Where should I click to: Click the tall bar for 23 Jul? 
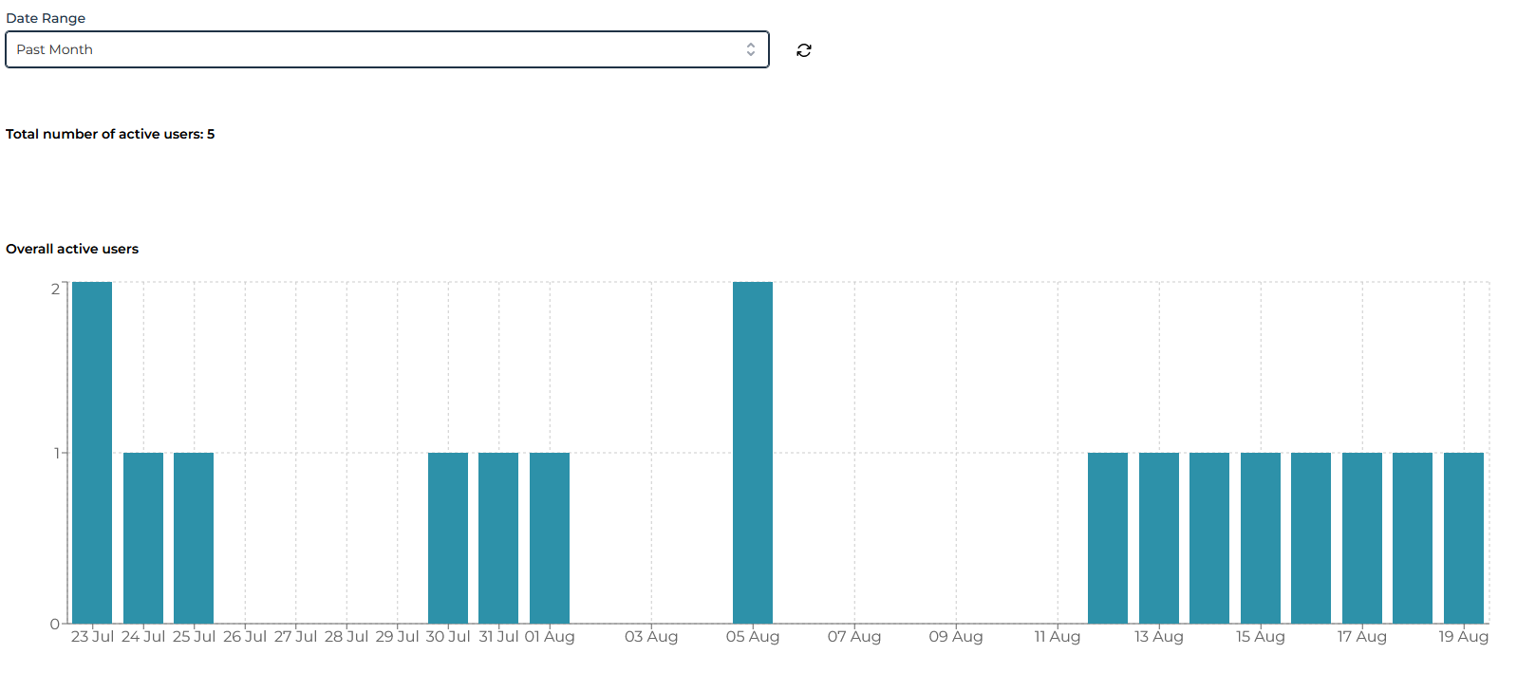pyautogui.click(x=91, y=446)
